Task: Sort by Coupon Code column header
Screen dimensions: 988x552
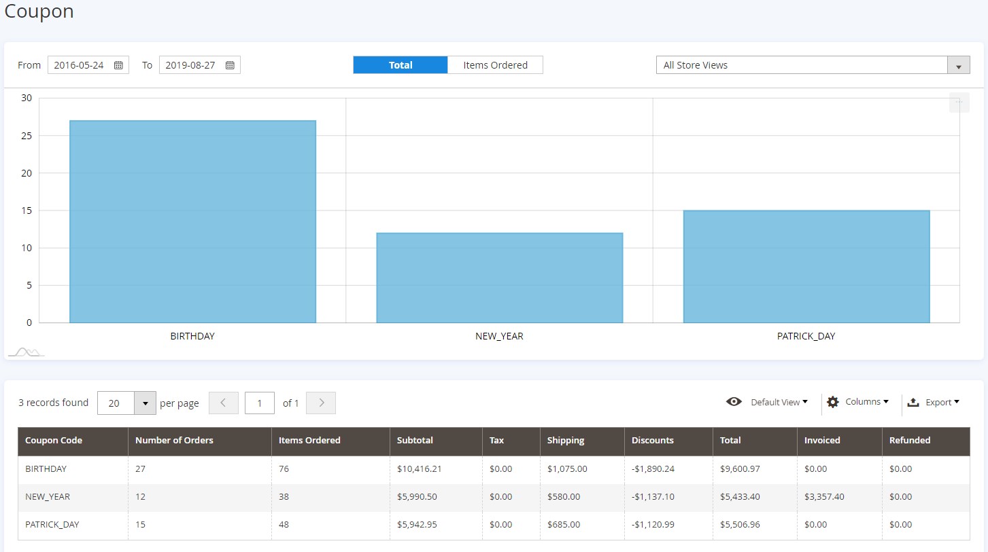Action: pyautogui.click(x=54, y=440)
